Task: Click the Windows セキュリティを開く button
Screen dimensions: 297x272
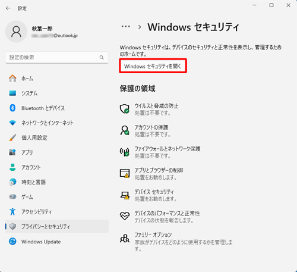Action: point(153,66)
